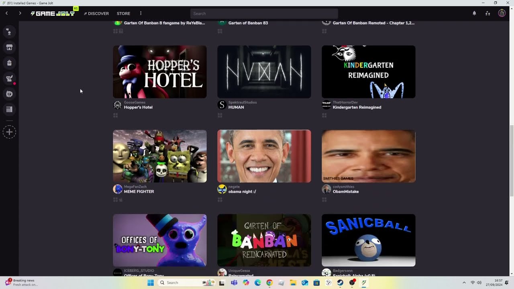Open the three-dot more menu in top bar

click(x=141, y=13)
